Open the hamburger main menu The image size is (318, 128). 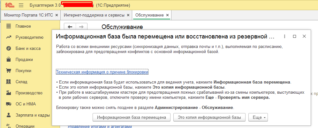click(x=21, y=5)
